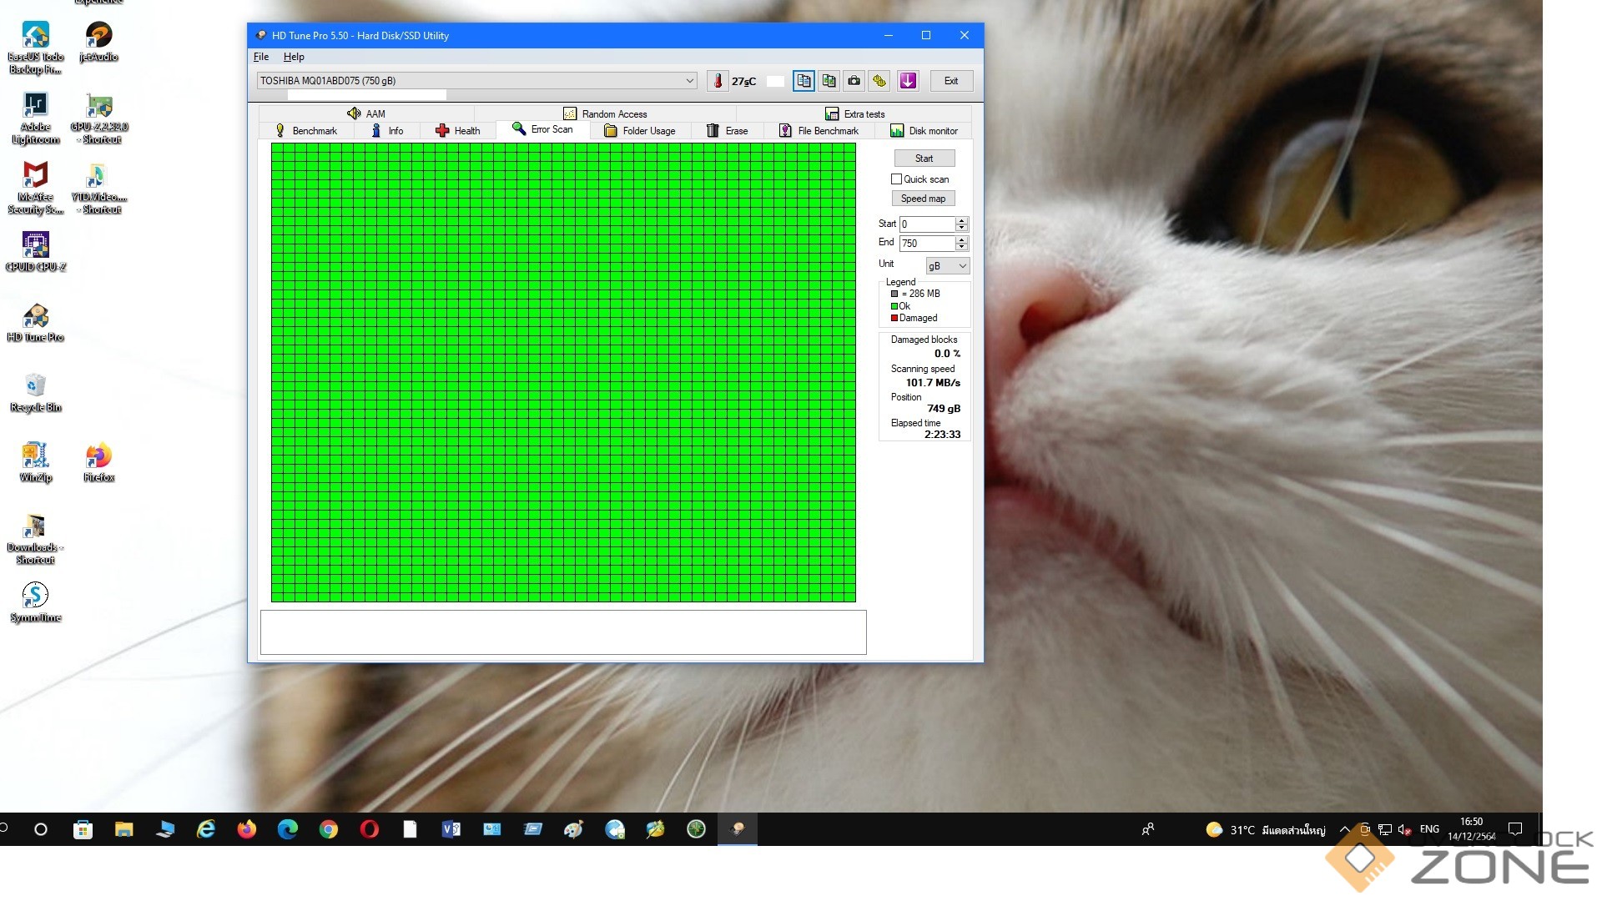Launch CPUID CPU-Z from desktop
This screenshot has height=901, width=1602.
click(x=35, y=251)
